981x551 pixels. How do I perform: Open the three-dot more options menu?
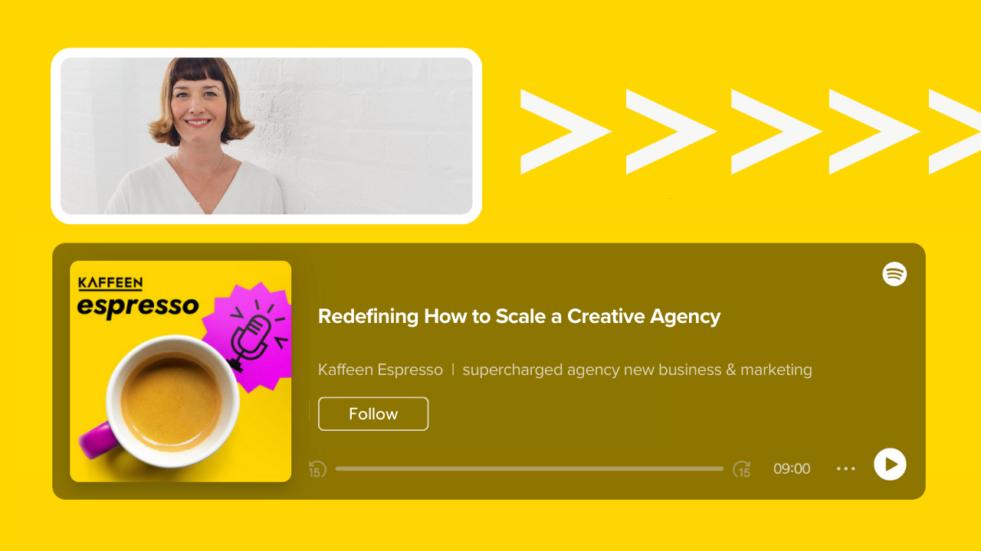845,468
